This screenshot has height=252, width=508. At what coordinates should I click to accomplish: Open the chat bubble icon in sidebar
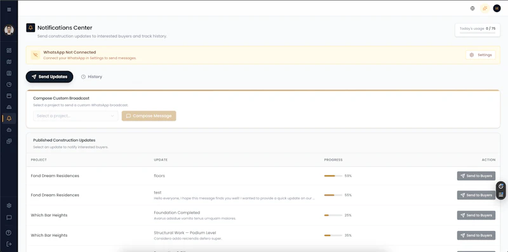pos(9,217)
